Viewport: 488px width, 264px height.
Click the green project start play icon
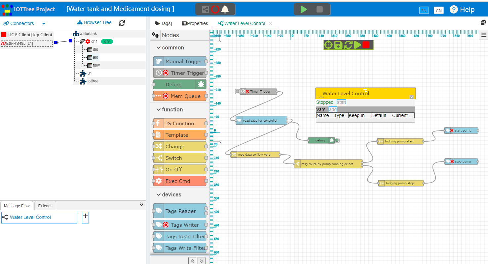[304, 9]
